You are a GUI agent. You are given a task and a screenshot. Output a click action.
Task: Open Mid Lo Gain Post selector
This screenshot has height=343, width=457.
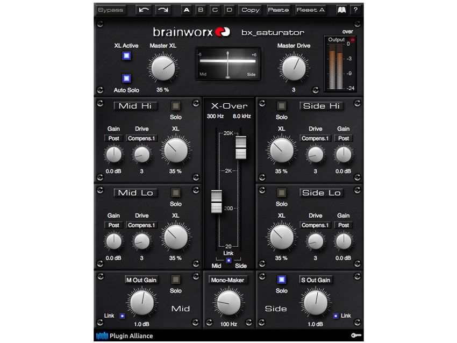(x=113, y=225)
